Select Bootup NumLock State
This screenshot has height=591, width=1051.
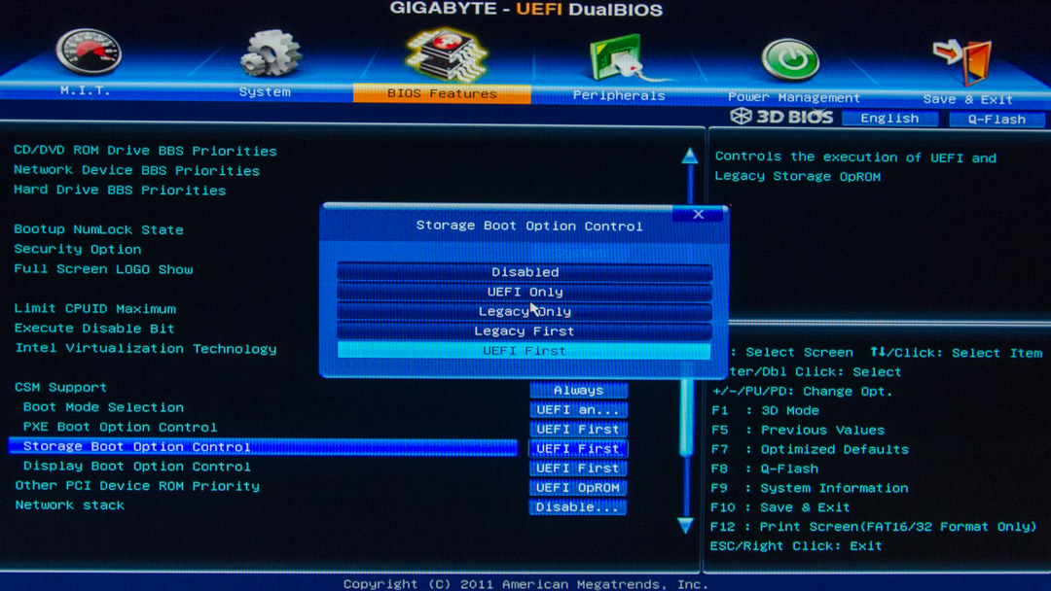tap(98, 229)
